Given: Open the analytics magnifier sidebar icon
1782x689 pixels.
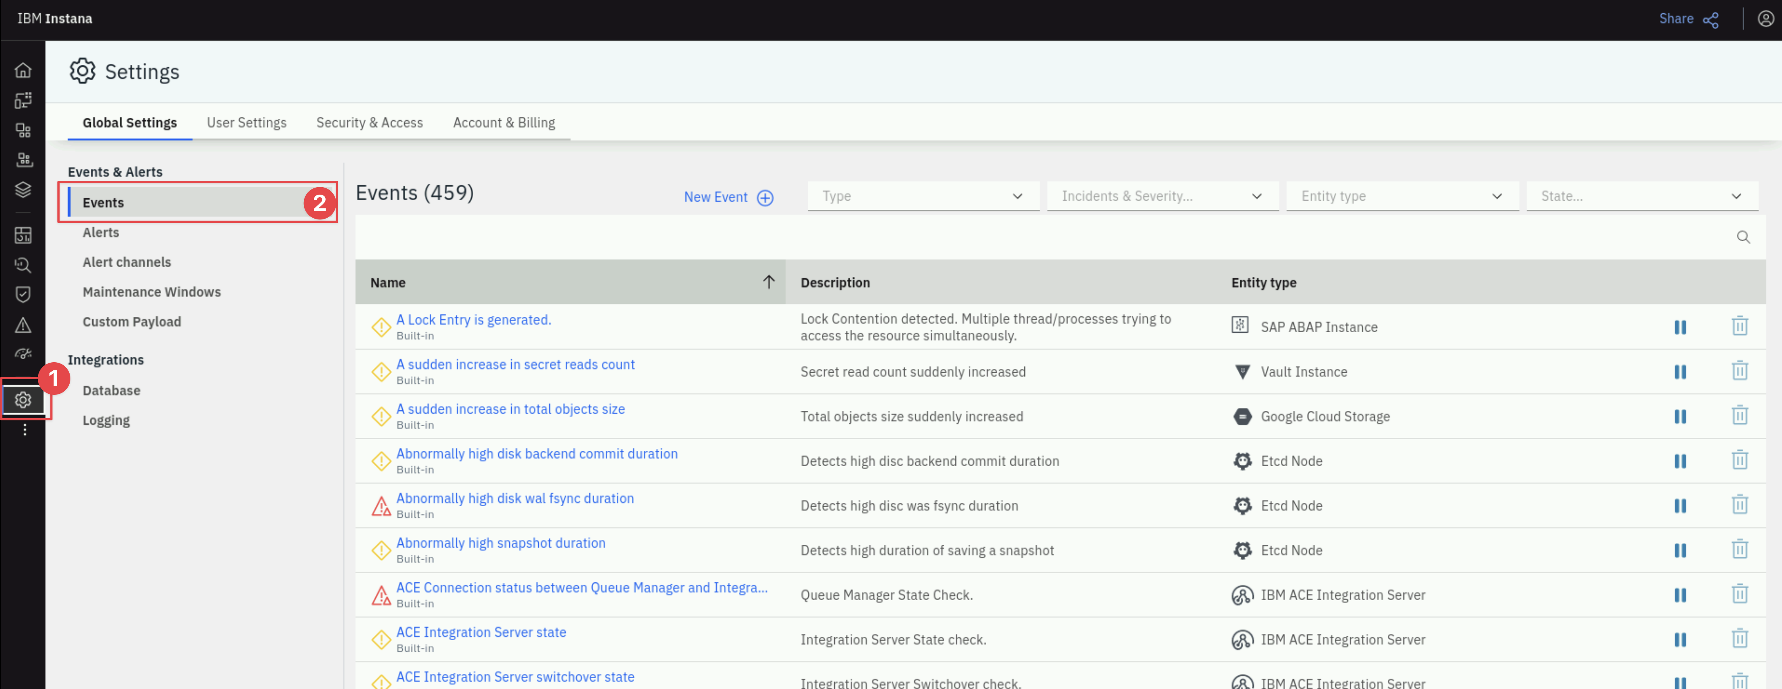Looking at the screenshot, I should pyautogui.click(x=23, y=265).
